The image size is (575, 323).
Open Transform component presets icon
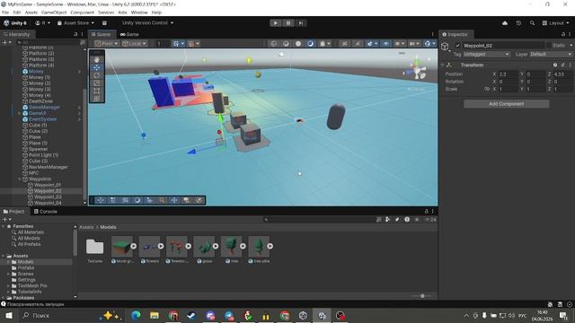(563, 65)
